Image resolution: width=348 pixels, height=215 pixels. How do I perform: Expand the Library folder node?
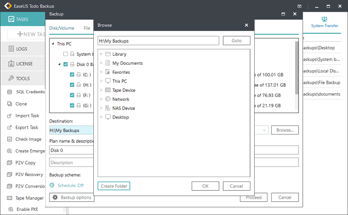coord(101,54)
